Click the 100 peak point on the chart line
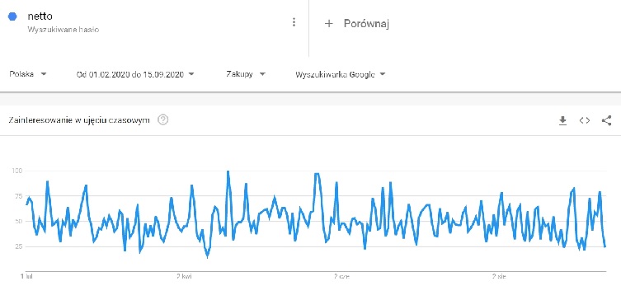 tap(228, 171)
